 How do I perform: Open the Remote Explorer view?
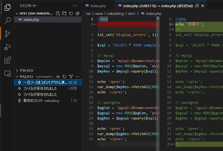[8, 74]
